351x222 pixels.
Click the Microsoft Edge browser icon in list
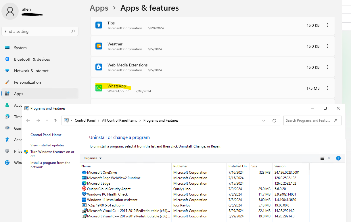pos(84,183)
